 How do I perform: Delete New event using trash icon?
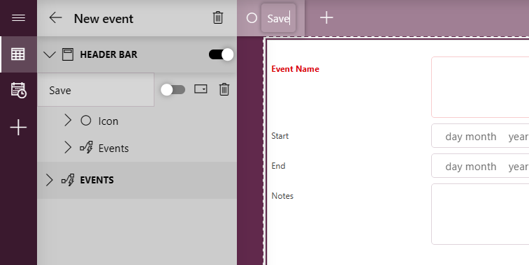click(x=218, y=17)
